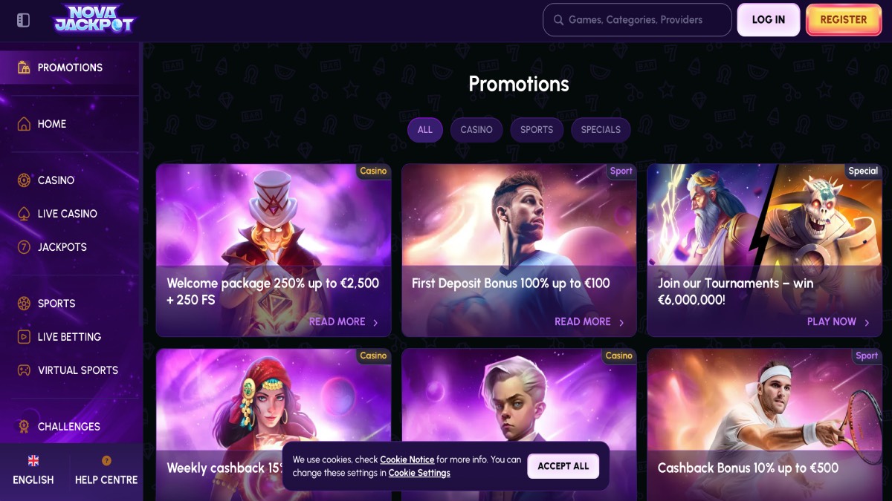Open Challenges medal icon in sidebar
The image size is (892, 501).
pyautogui.click(x=24, y=427)
